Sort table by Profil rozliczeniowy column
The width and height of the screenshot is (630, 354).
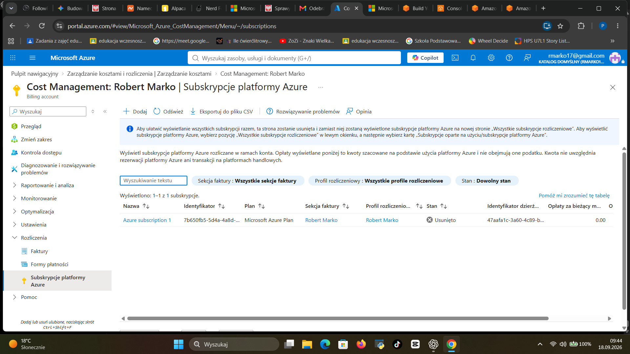point(394,206)
